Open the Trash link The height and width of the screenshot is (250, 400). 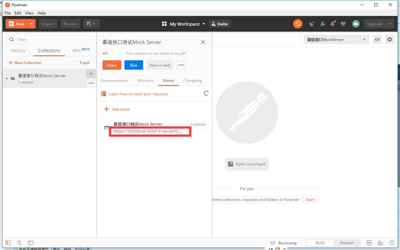[x=84, y=63]
